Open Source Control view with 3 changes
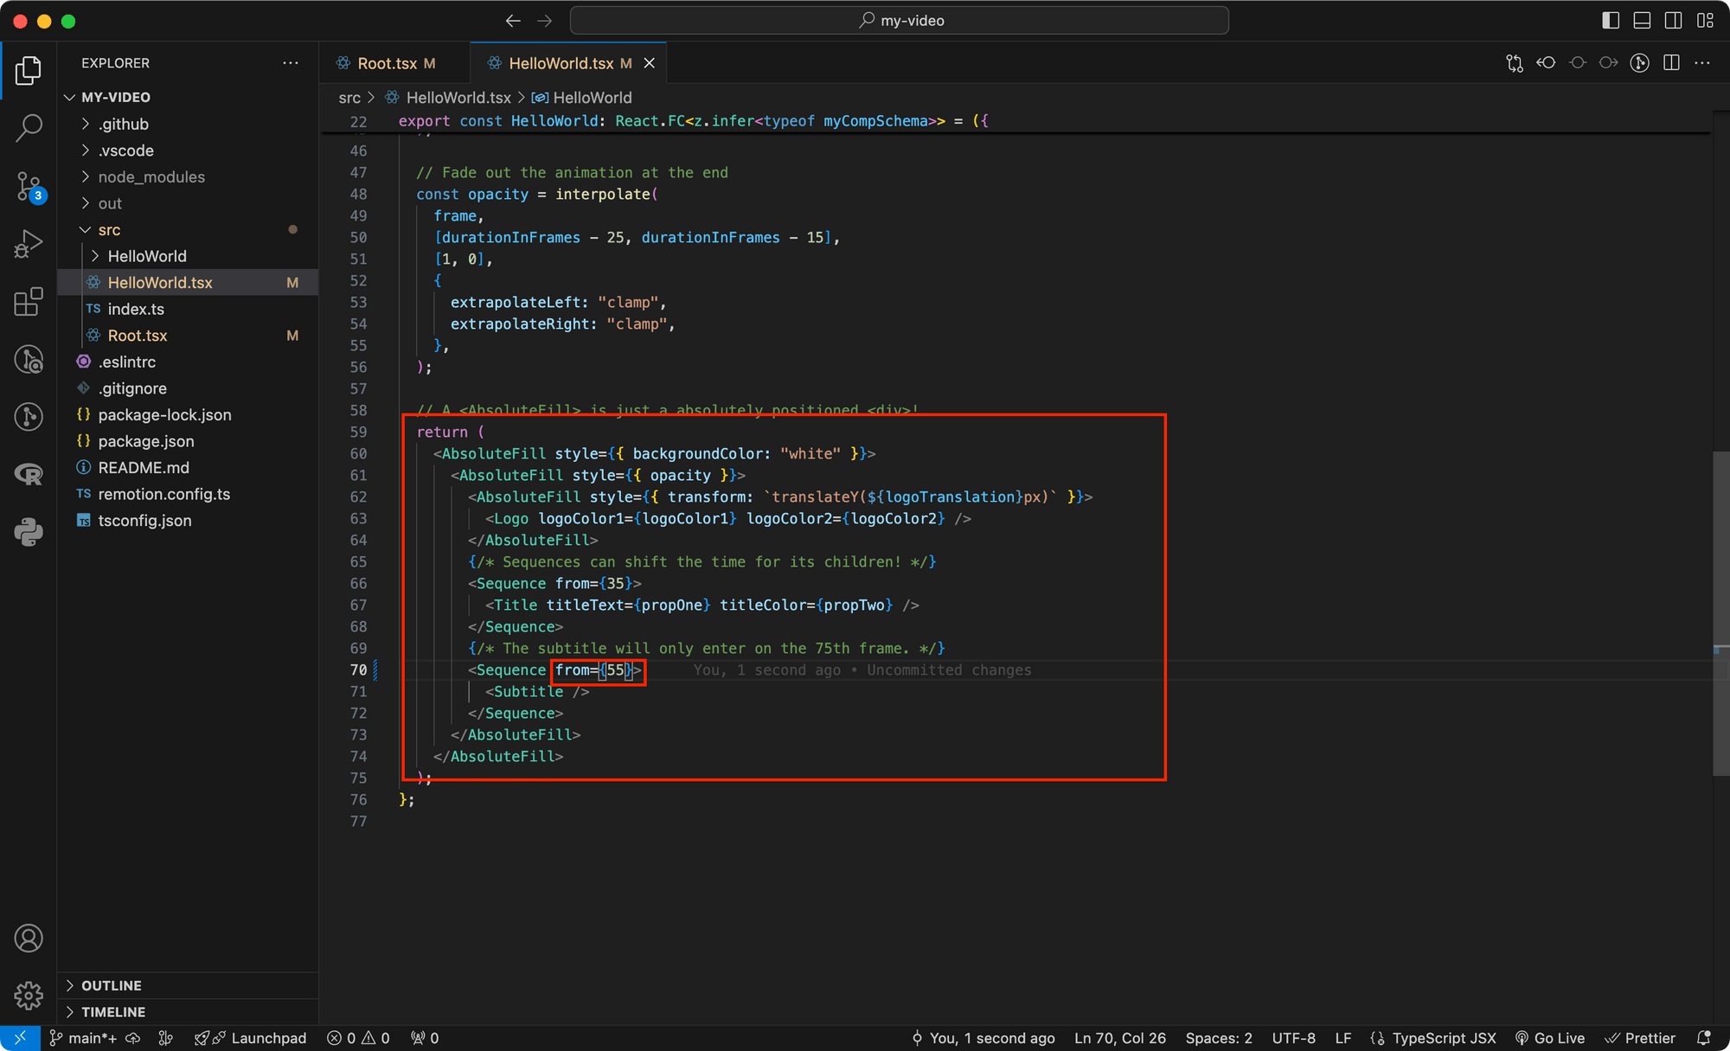 point(29,186)
